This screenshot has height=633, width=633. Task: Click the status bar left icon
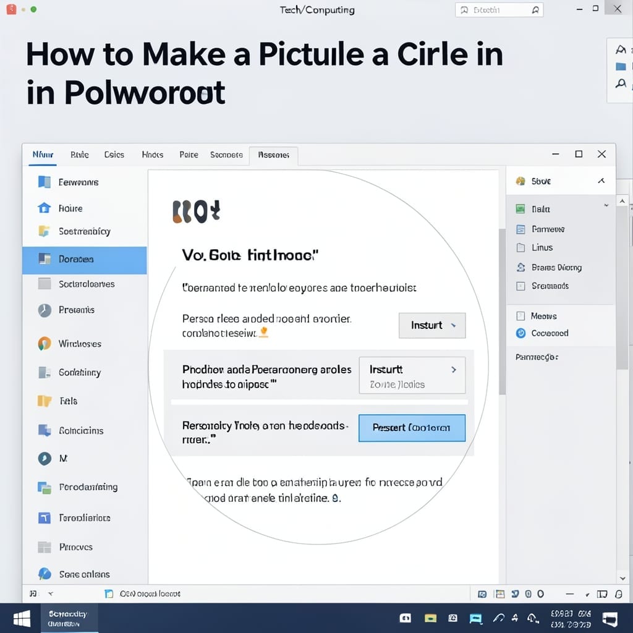[33, 593]
